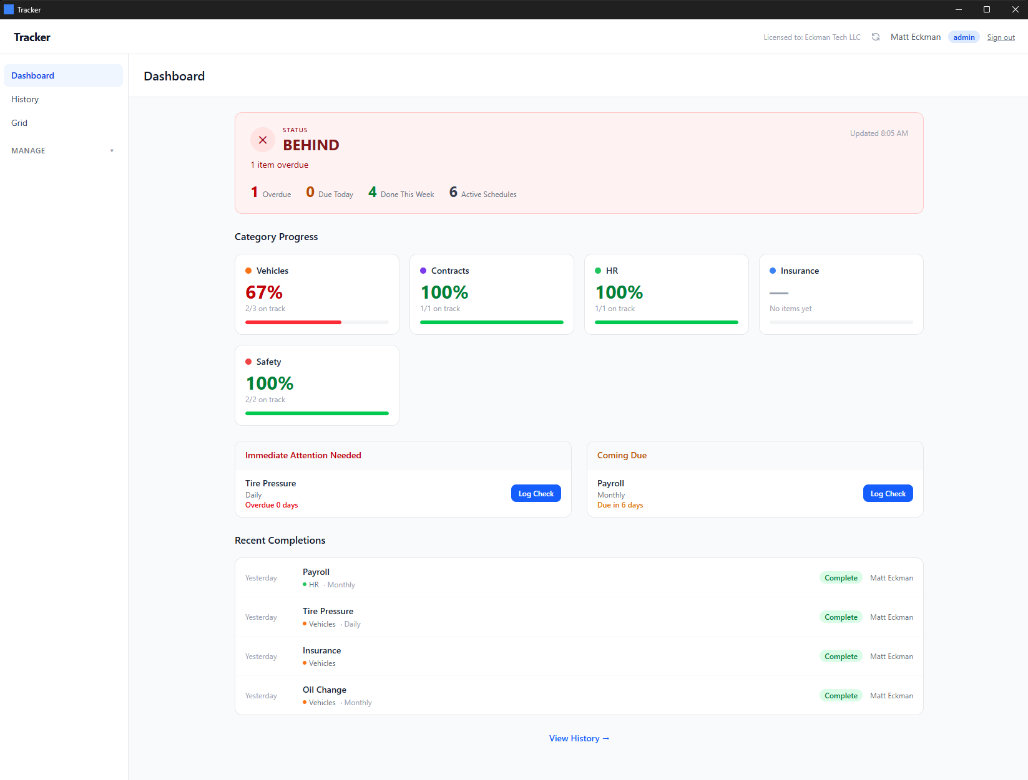
Task: Click the Safety green progress bar
Action: 317,413
